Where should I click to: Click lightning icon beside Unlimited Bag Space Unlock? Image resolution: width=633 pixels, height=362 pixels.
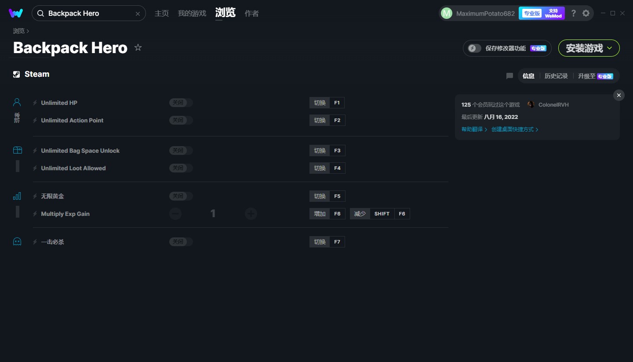[35, 151]
